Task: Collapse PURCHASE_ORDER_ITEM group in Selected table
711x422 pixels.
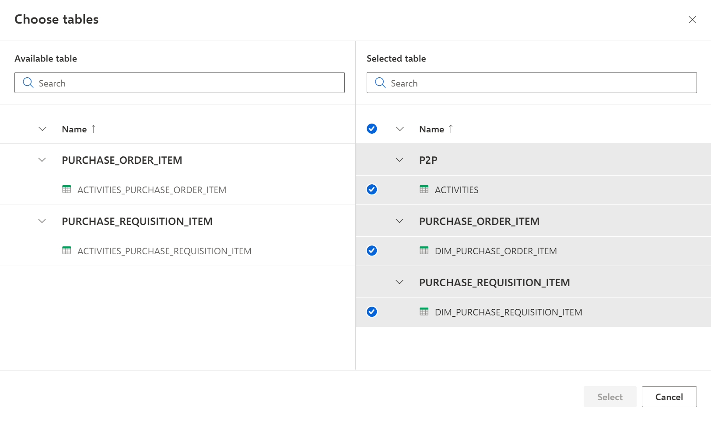Action: point(399,221)
